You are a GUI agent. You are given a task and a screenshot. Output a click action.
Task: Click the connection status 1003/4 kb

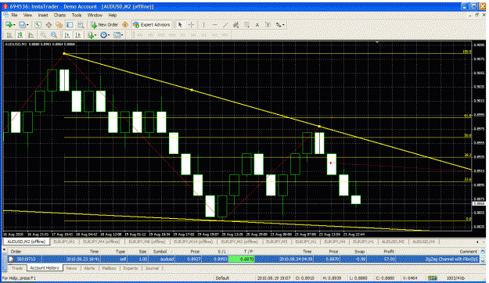(x=455, y=278)
